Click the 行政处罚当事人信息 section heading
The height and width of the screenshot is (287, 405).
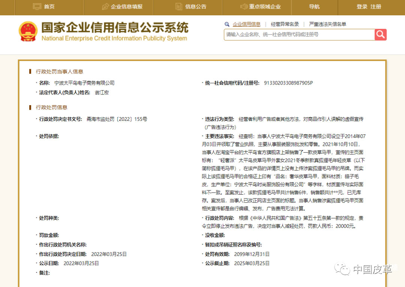click(59, 71)
